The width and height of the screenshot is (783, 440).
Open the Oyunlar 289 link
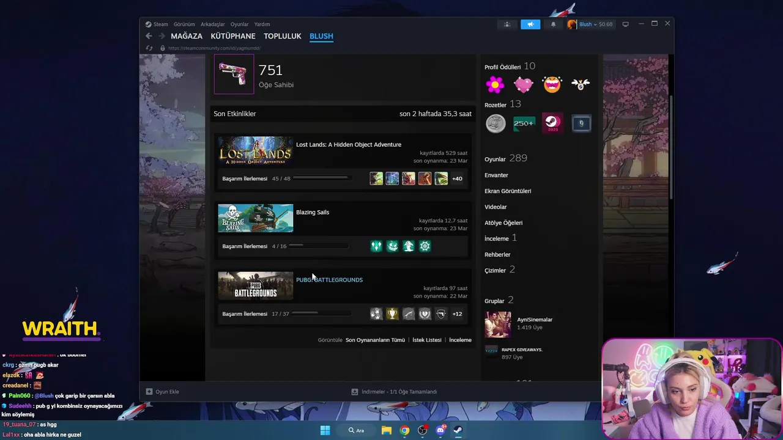point(505,158)
